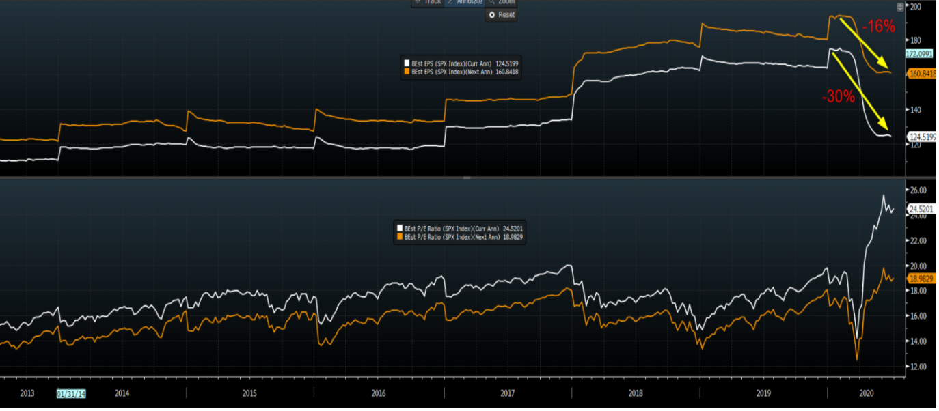Click the 140 tick on the EPS axis

916,110
